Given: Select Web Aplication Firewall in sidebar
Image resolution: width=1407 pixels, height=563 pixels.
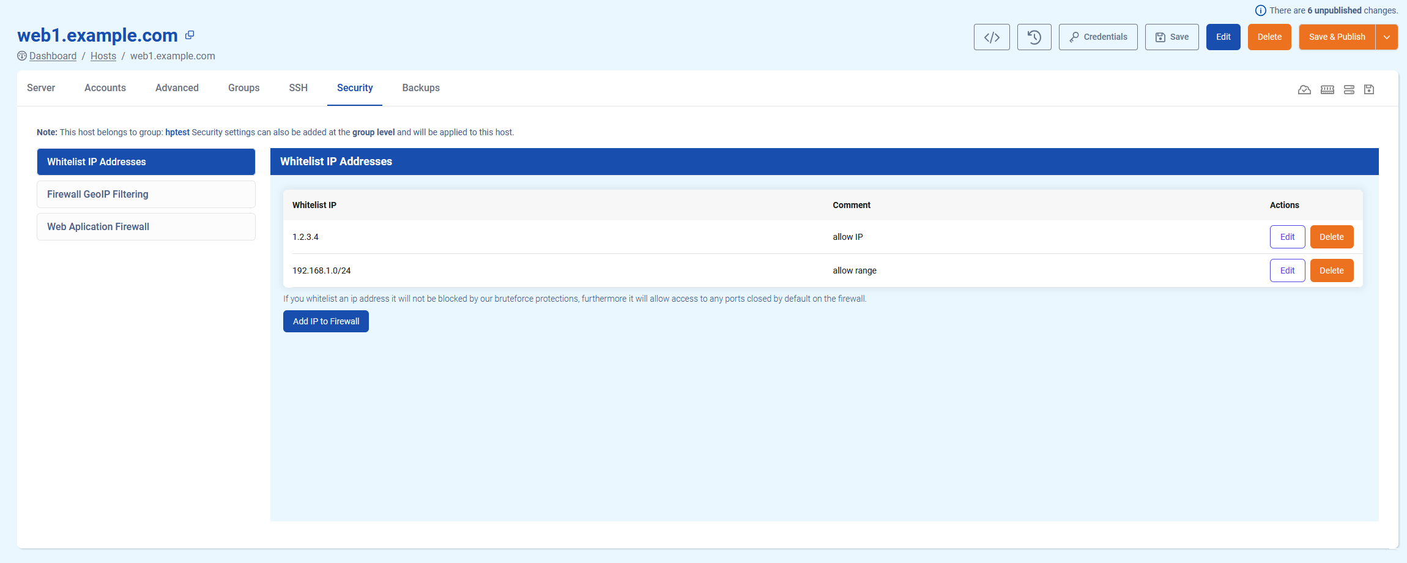Looking at the screenshot, I should [x=146, y=227].
